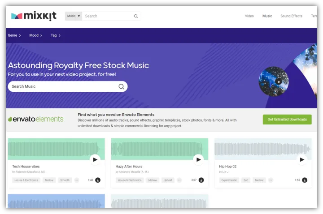Image resolution: width=323 pixels, height=214 pixels.
Task: Open the Mixkit logo homepage
Action: click(34, 16)
